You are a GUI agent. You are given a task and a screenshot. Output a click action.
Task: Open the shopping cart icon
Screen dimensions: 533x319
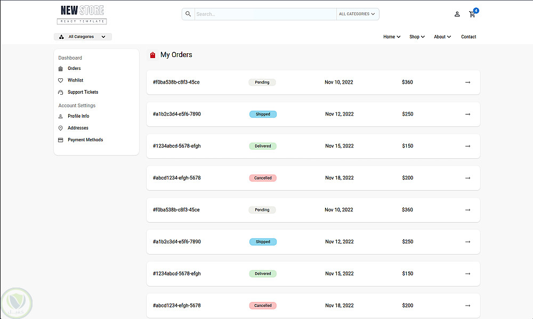point(472,14)
